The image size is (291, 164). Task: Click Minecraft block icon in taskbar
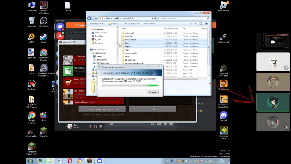click(x=90, y=161)
